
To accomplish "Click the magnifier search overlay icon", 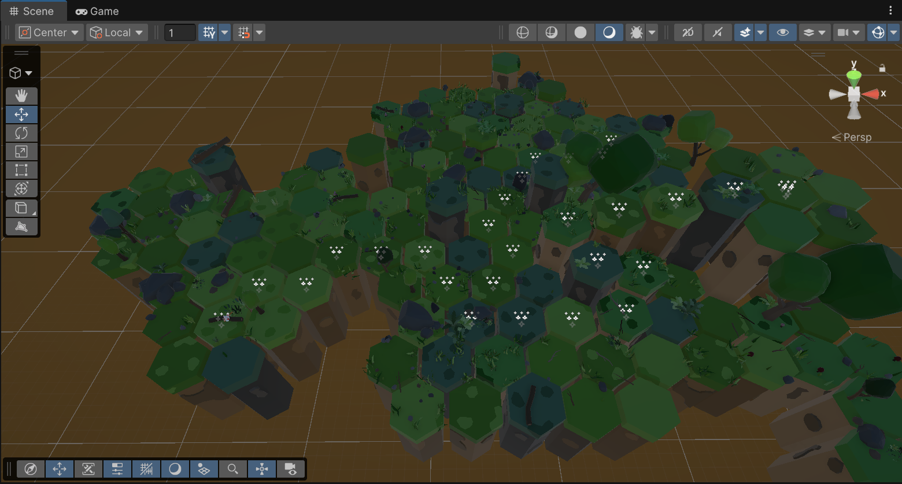I will [x=233, y=469].
